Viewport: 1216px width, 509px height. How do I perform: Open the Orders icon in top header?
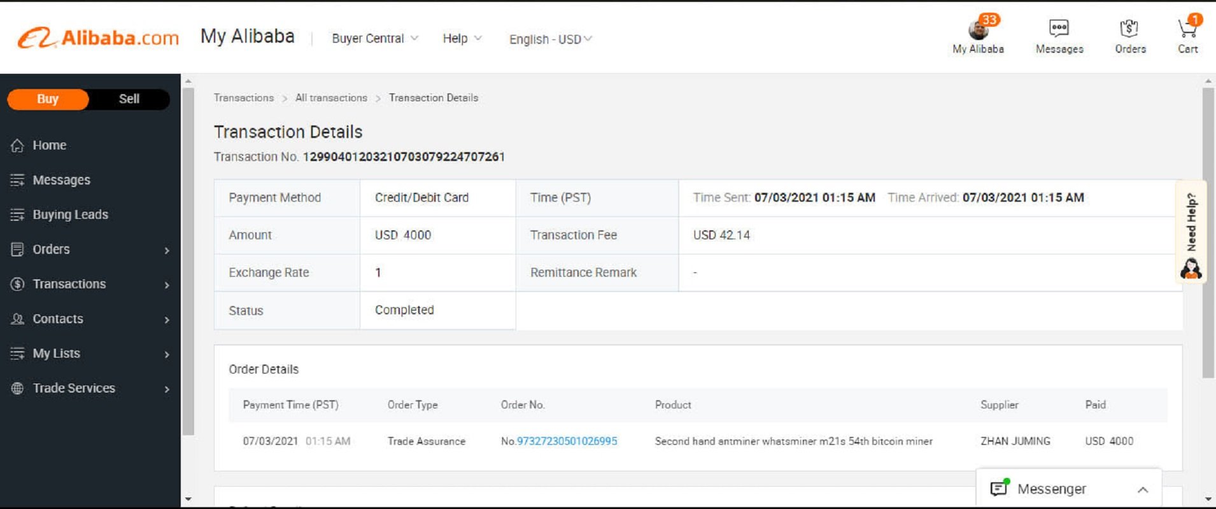(1129, 29)
